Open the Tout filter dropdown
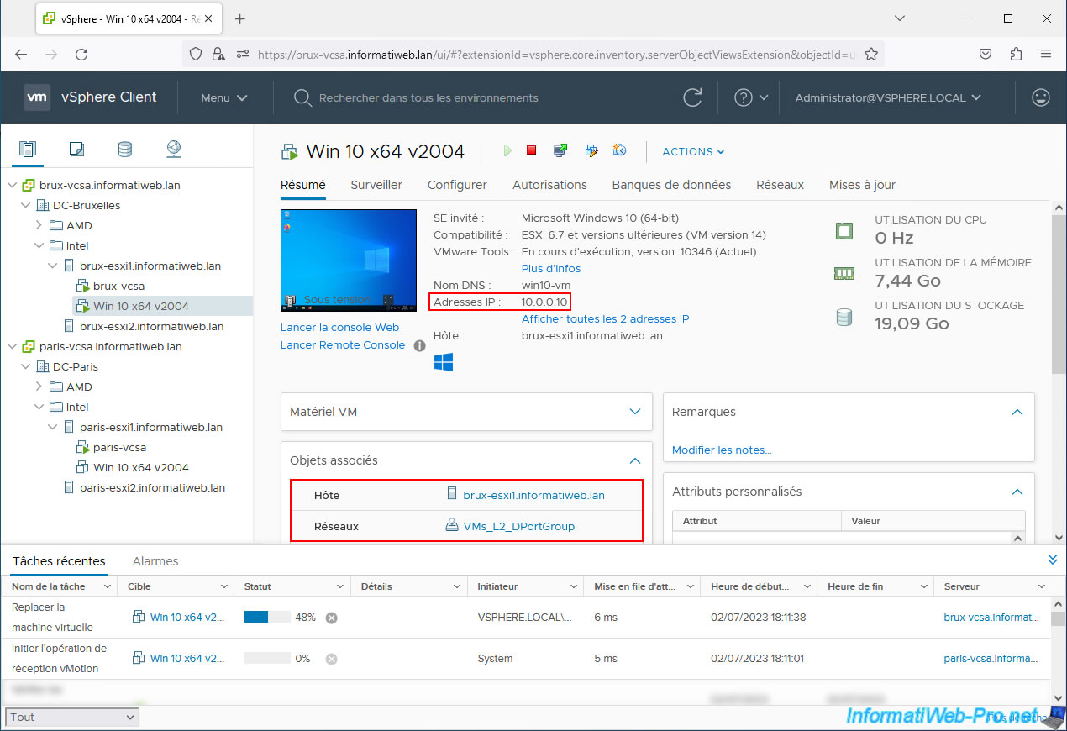The width and height of the screenshot is (1067, 731). [x=72, y=717]
